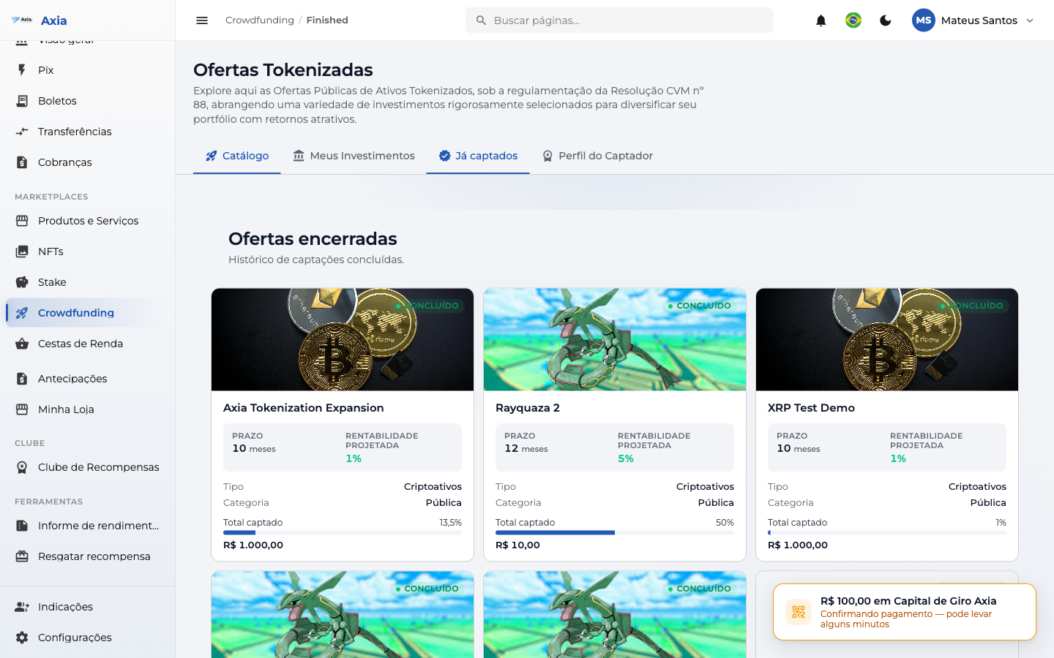Focus the Buscar páginas search field

point(619,20)
